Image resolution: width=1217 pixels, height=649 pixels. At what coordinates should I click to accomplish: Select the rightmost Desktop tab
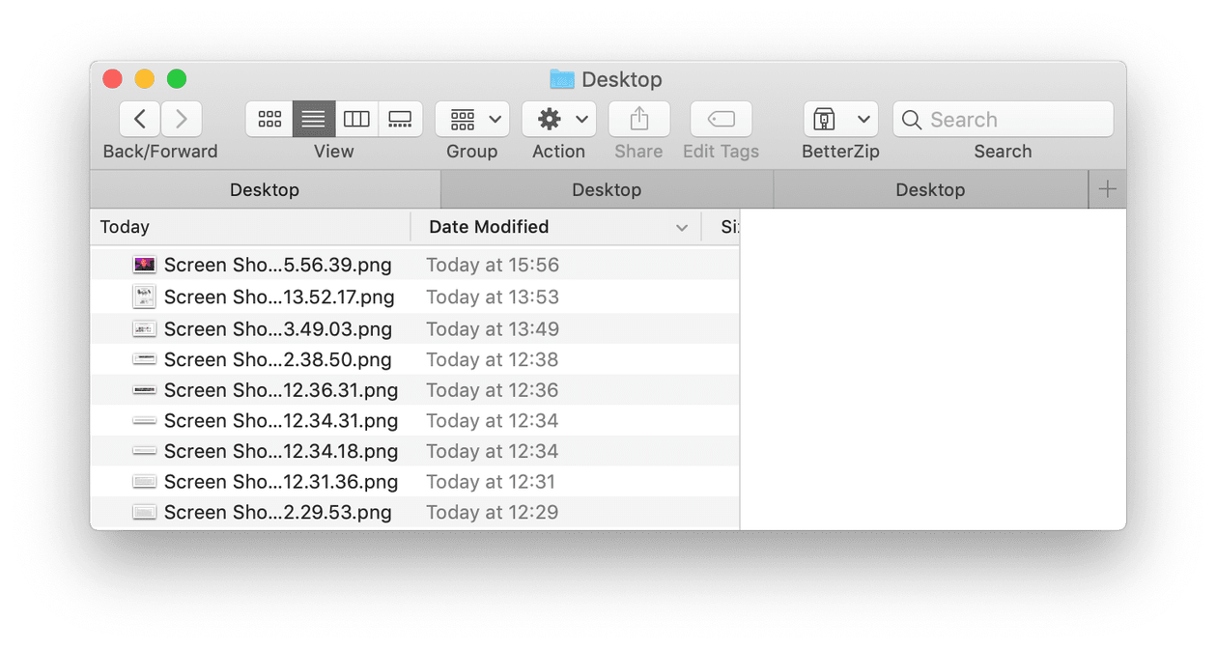930,189
